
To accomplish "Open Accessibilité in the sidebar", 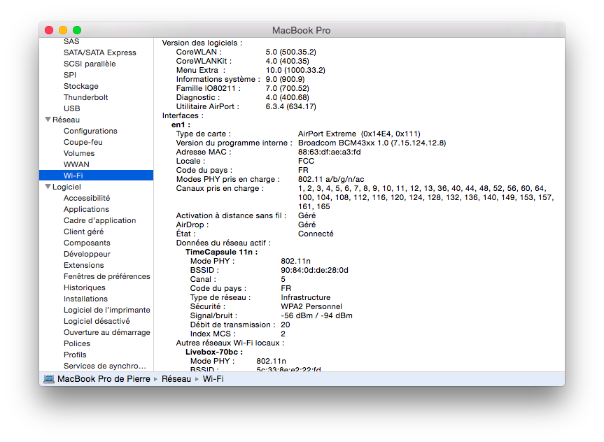I will pos(87,198).
